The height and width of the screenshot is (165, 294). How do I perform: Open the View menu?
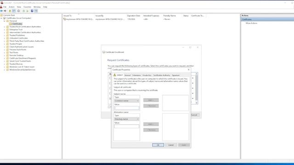pyautogui.click(x=19, y=7)
